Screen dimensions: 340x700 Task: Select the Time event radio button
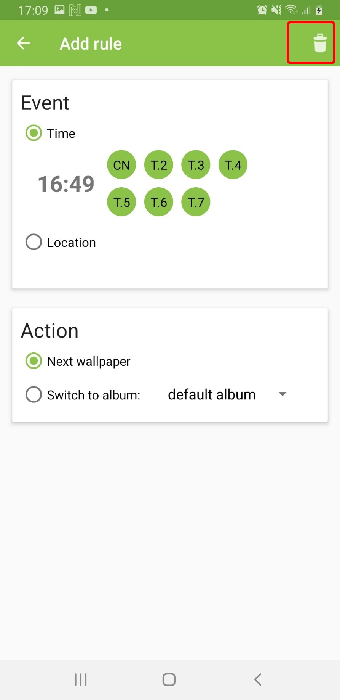[34, 133]
